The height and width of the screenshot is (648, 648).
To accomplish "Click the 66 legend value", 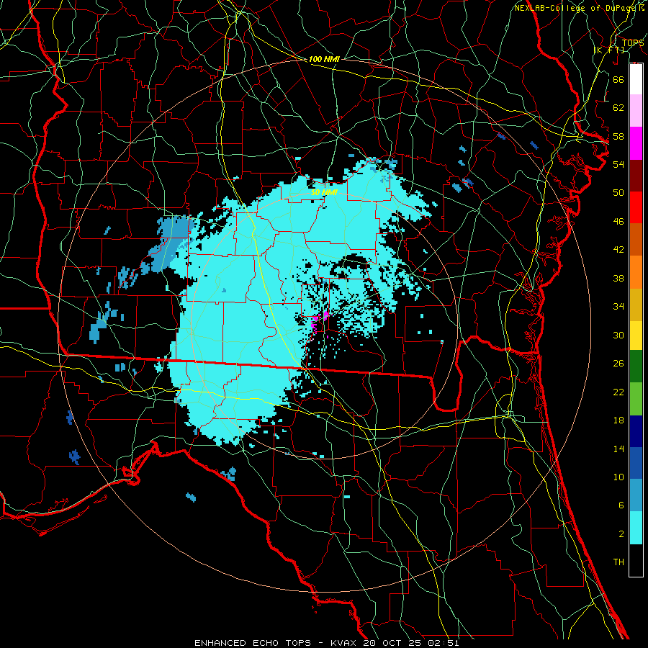I will click(x=618, y=80).
